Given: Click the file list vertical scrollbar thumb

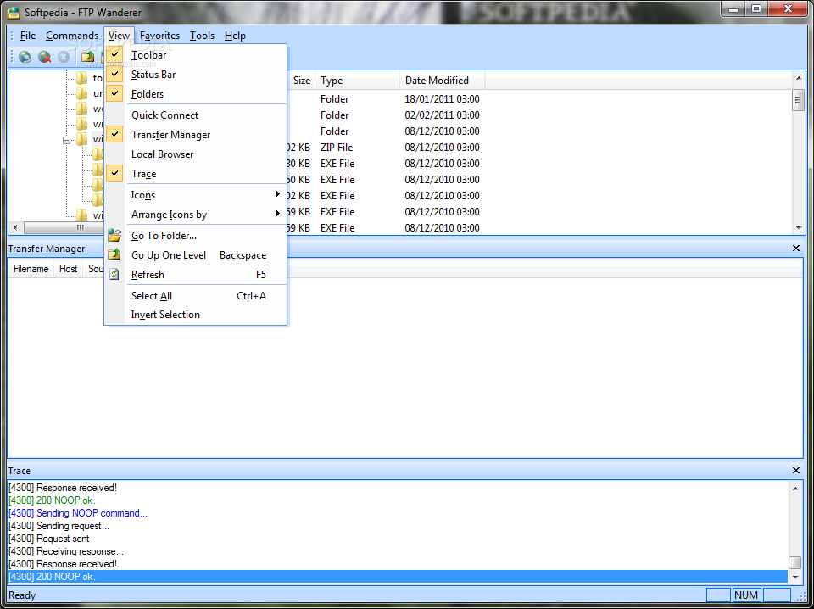Looking at the screenshot, I should 798,100.
